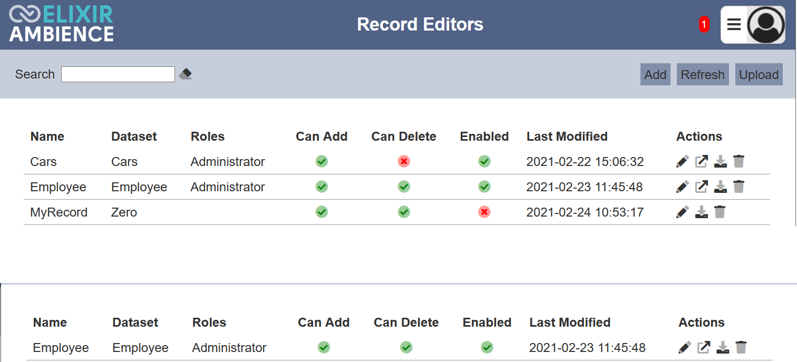Click the red Can Delete cross for Cars

click(404, 161)
